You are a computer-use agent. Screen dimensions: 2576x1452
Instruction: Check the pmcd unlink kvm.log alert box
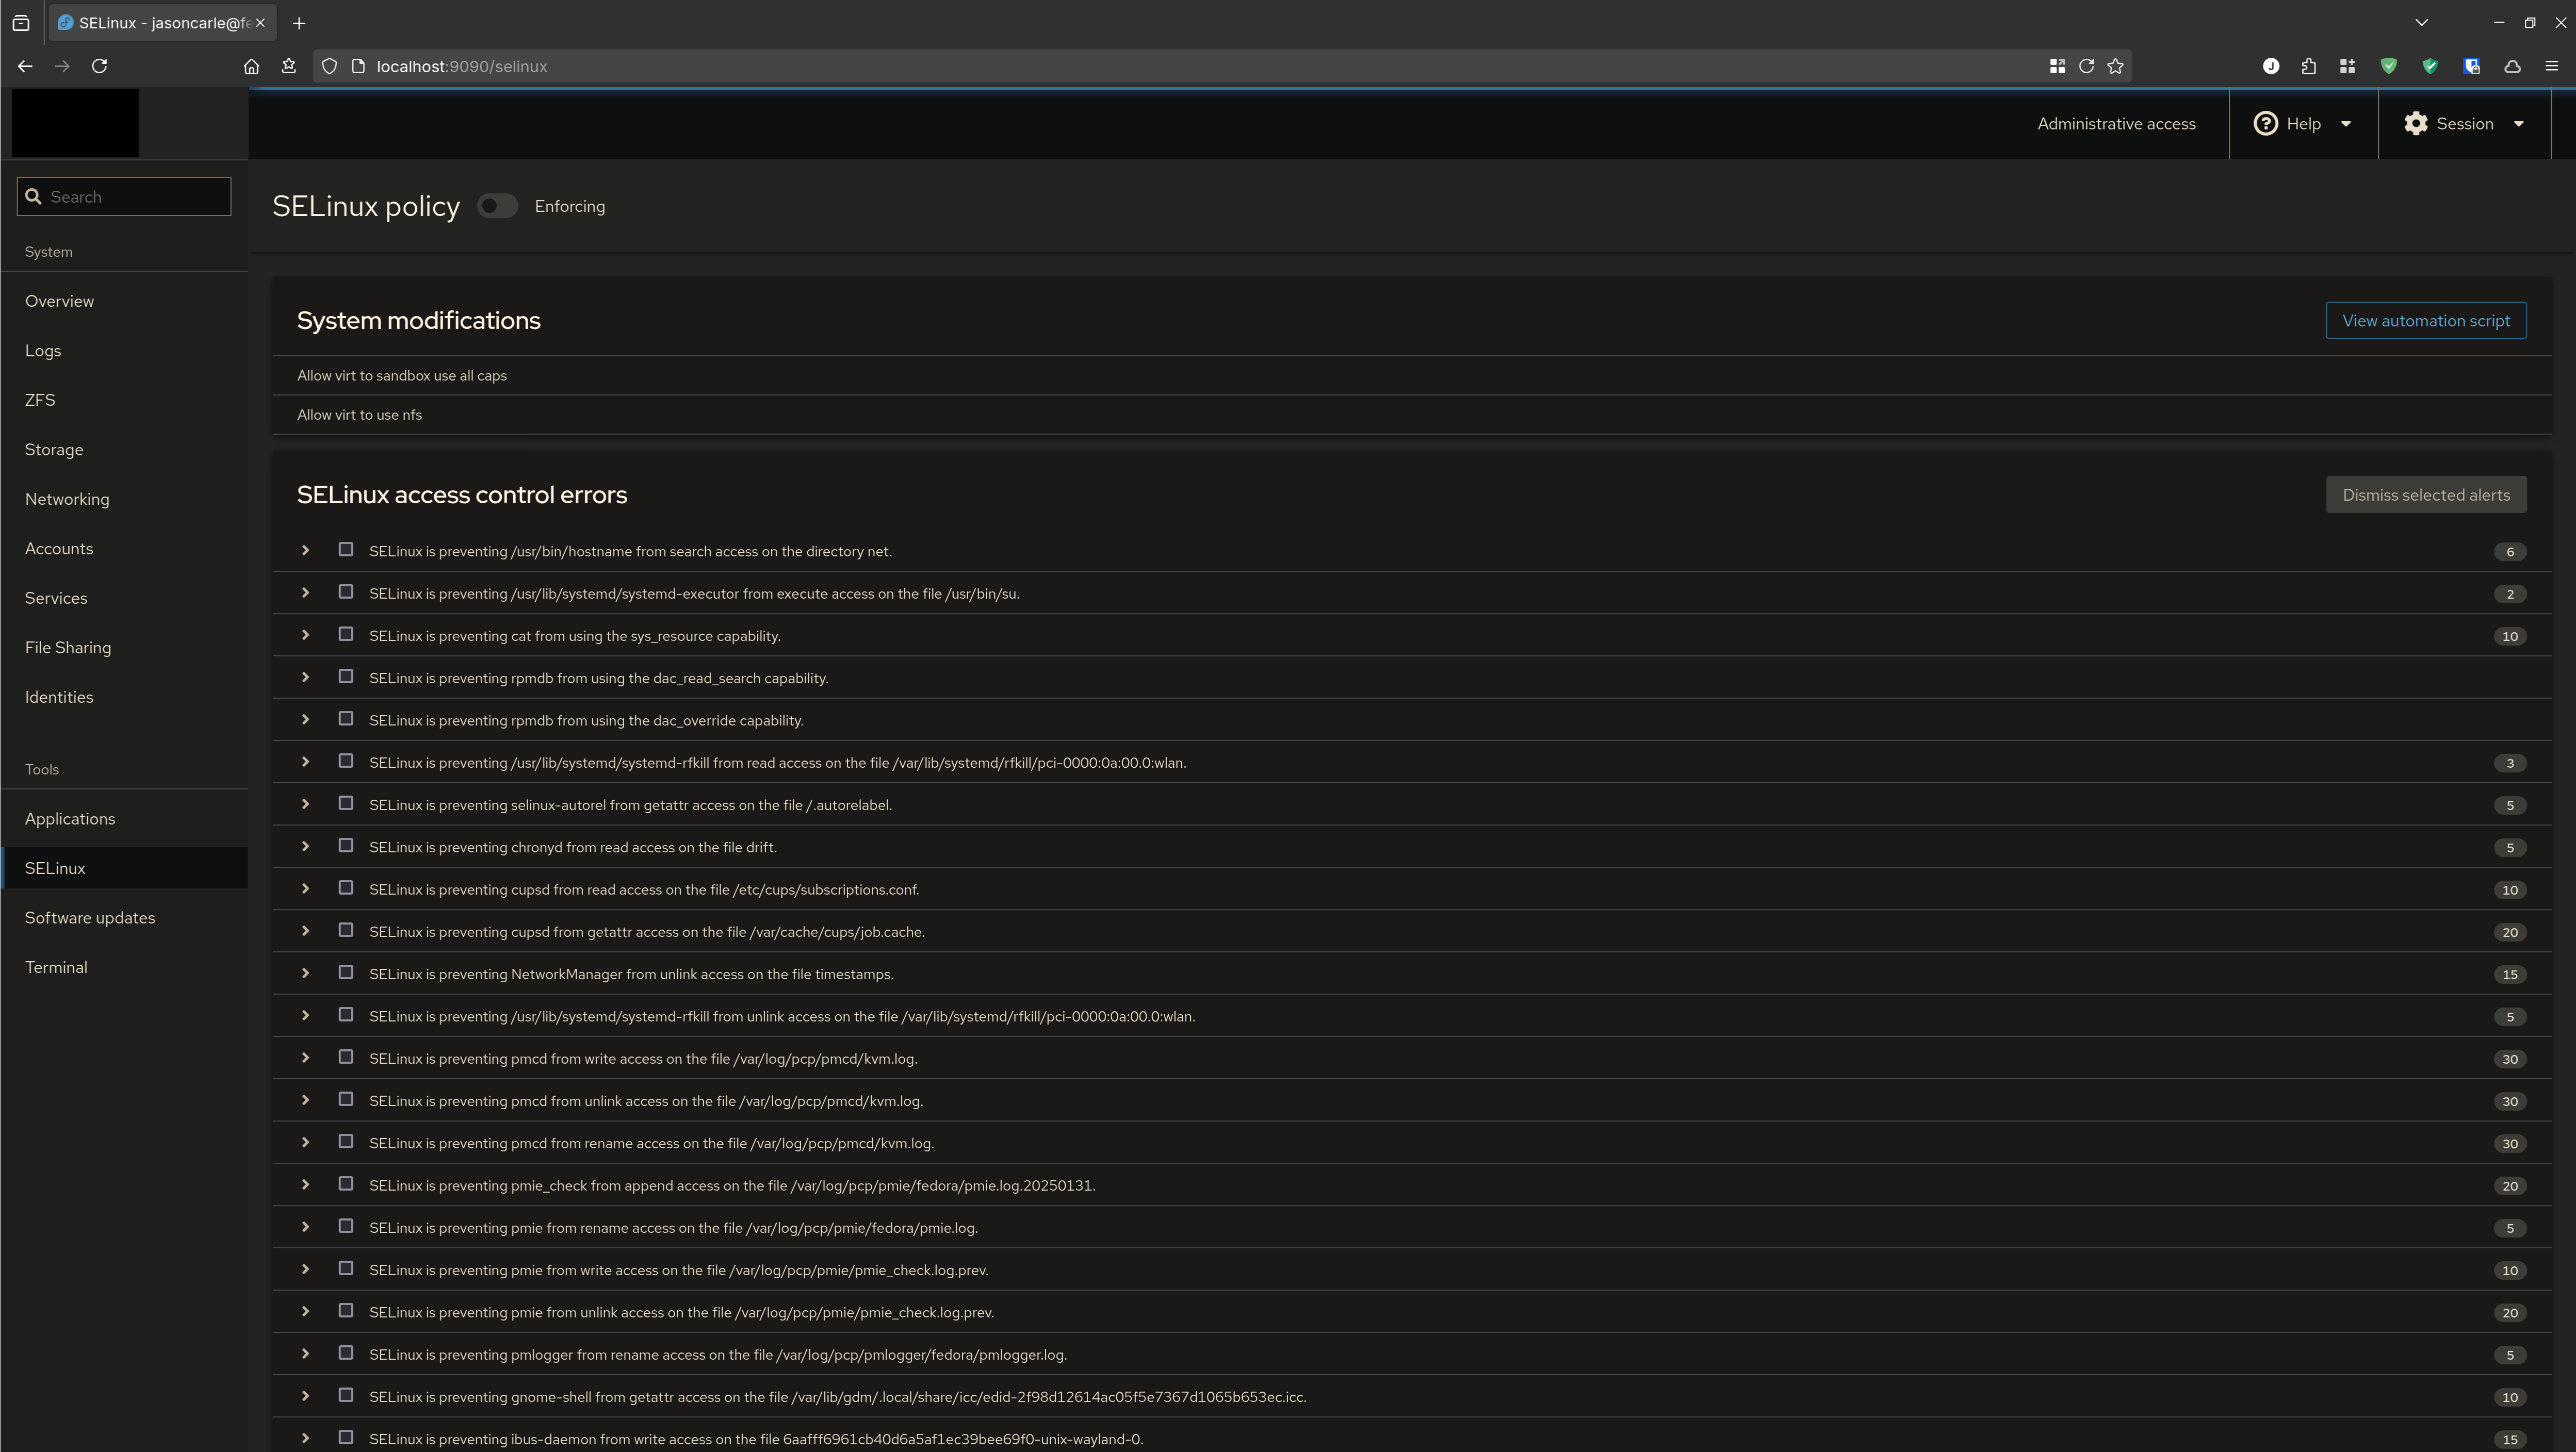click(x=346, y=1099)
